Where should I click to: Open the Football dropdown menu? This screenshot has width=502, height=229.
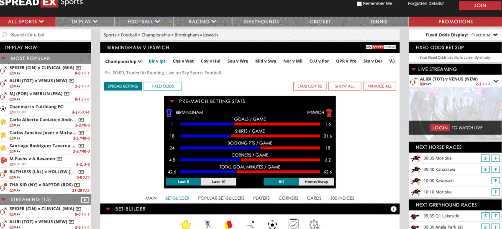[144, 21]
